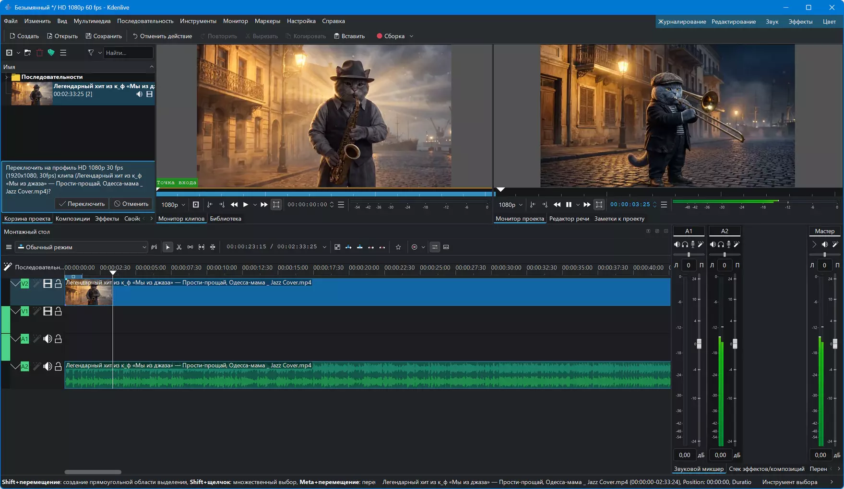Open A1 channel effects in the mixer

[x=701, y=244]
